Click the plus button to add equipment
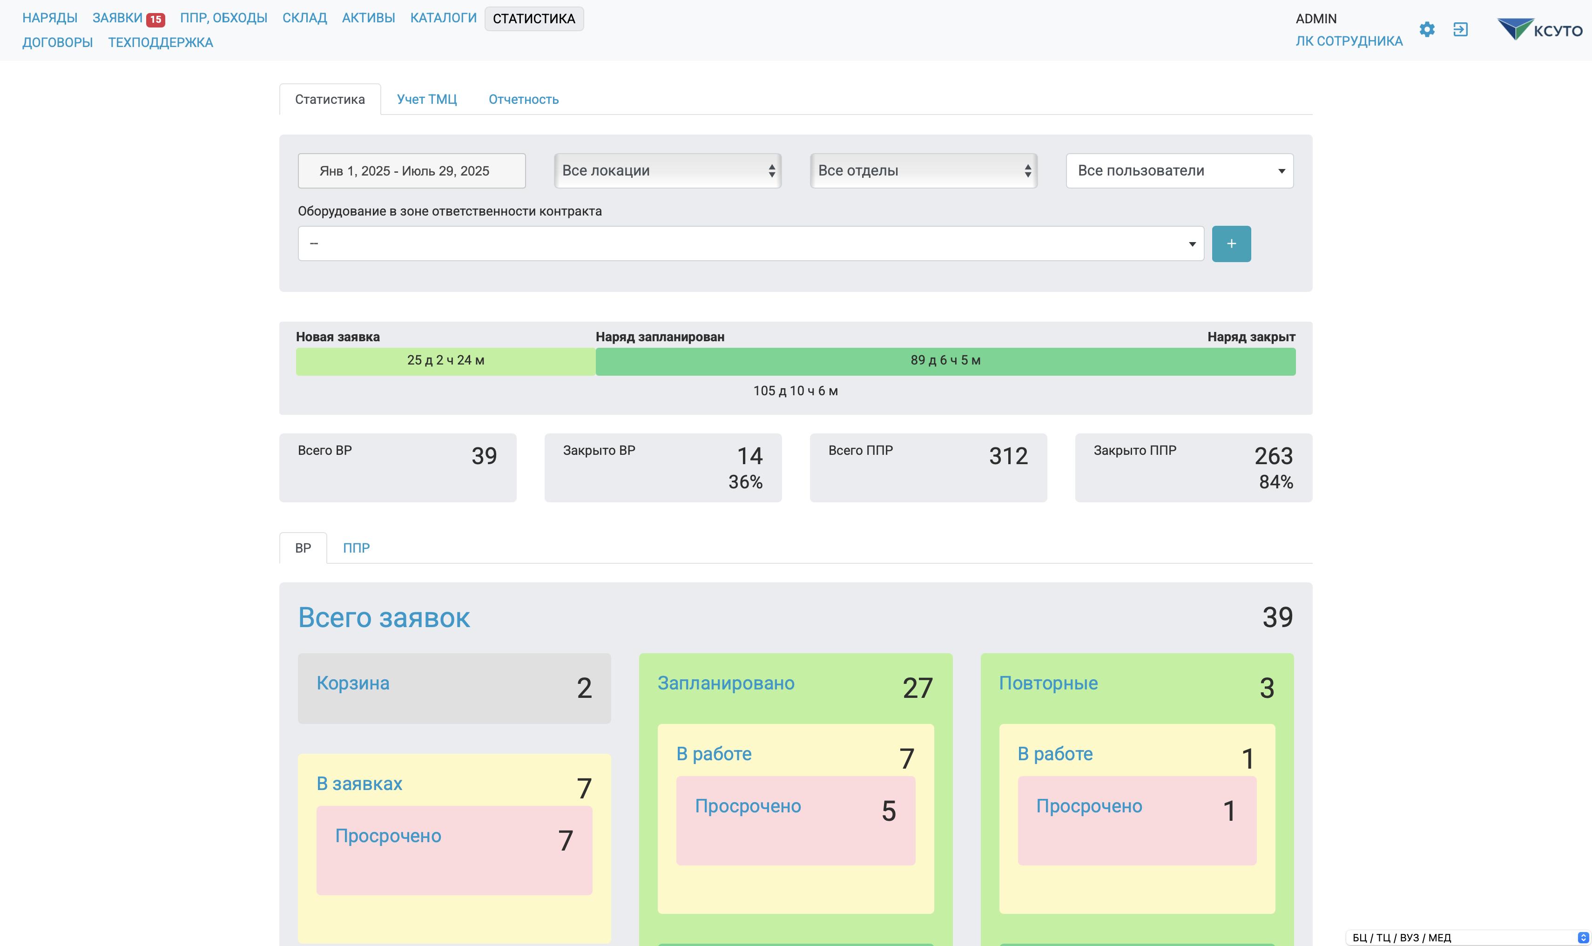Screen dimensions: 1592x946 click(x=1231, y=243)
